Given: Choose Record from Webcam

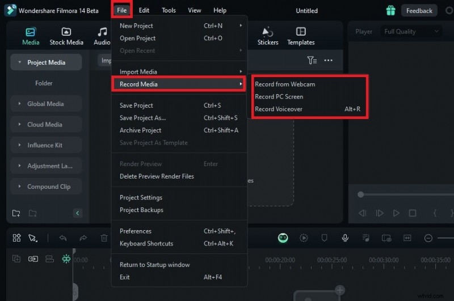Looking at the screenshot, I should (x=285, y=84).
